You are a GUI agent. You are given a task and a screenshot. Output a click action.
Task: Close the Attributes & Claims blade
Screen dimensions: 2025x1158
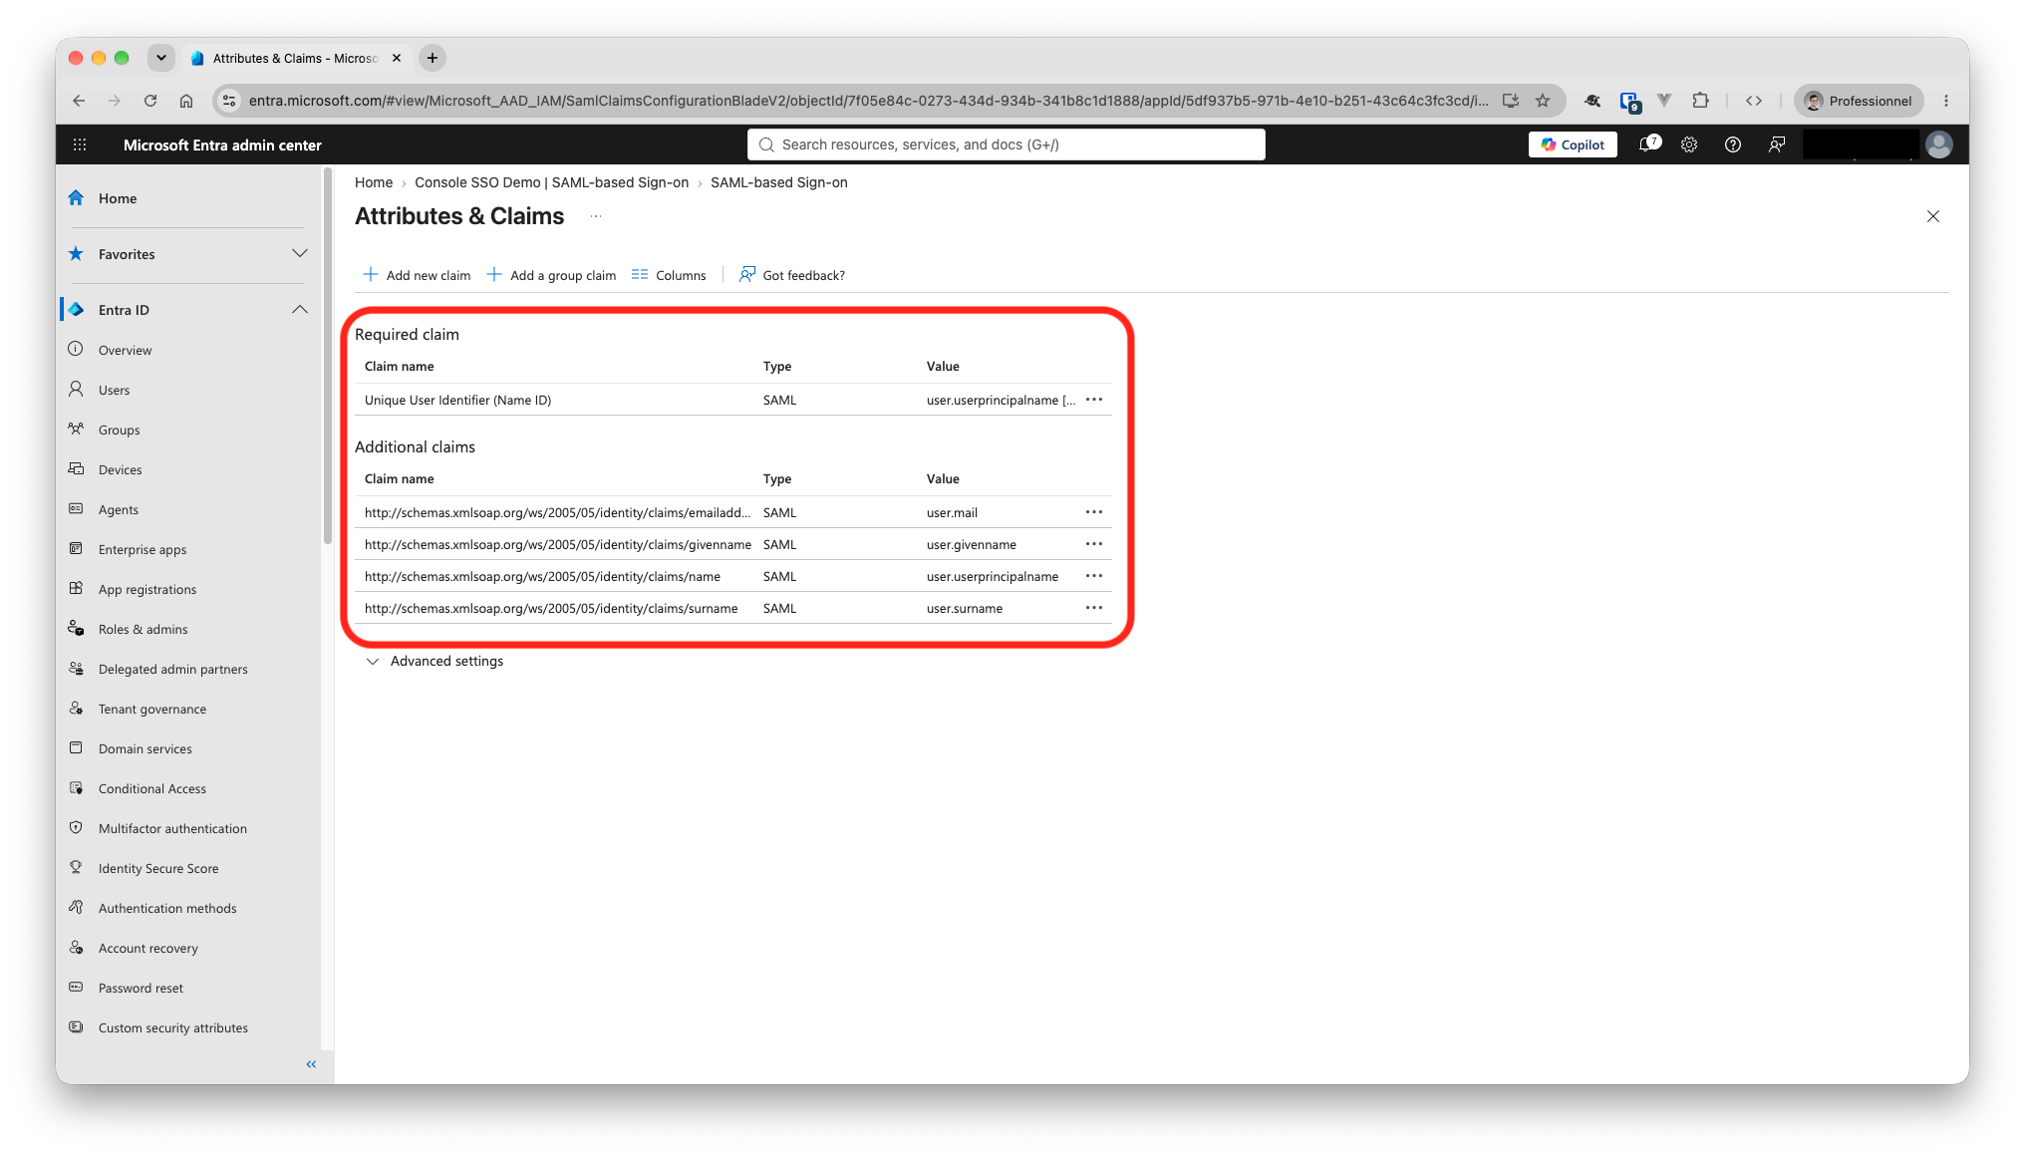1933,216
